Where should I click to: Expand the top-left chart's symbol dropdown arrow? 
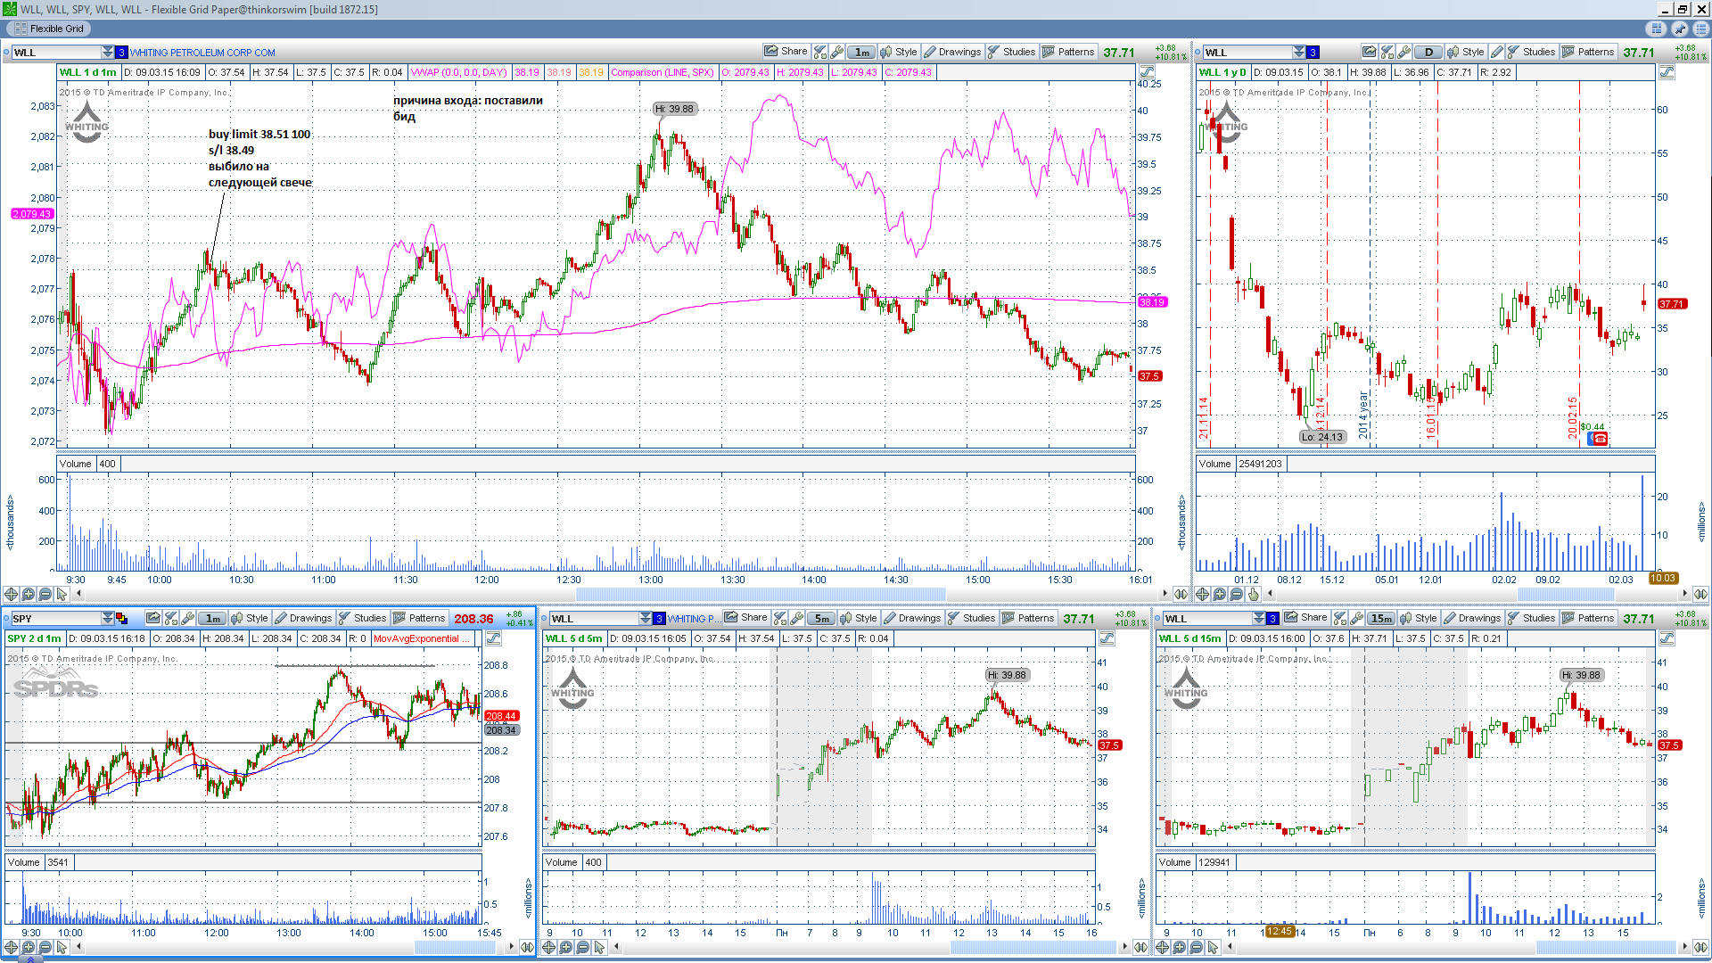tap(108, 53)
